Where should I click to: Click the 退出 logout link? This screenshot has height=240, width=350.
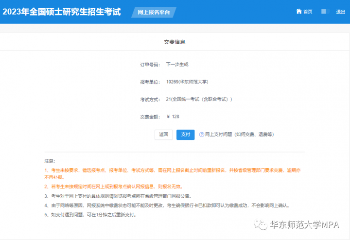[x=341, y=12]
